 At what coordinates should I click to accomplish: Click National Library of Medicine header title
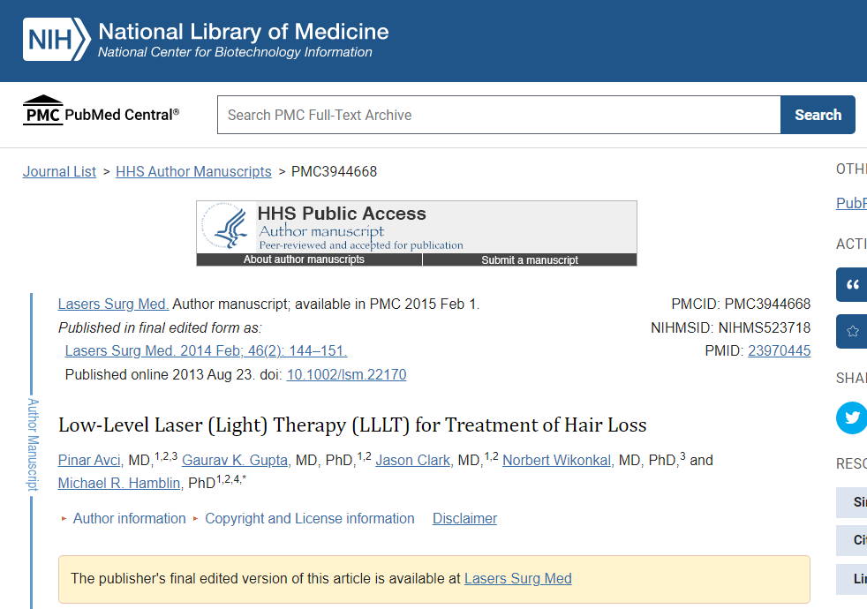tap(244, 32)
